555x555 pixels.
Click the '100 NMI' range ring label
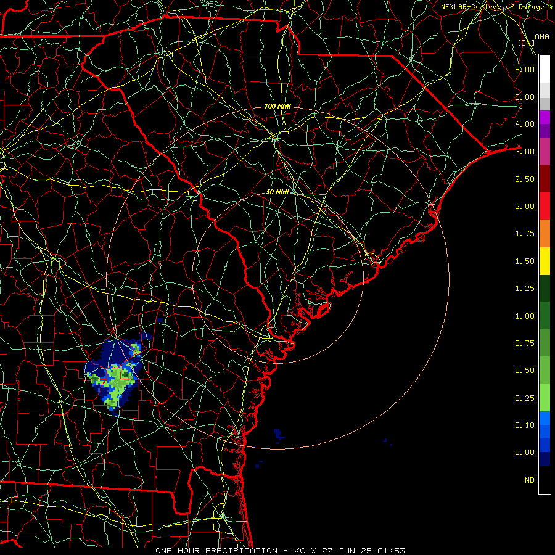(x=277, y=106)
